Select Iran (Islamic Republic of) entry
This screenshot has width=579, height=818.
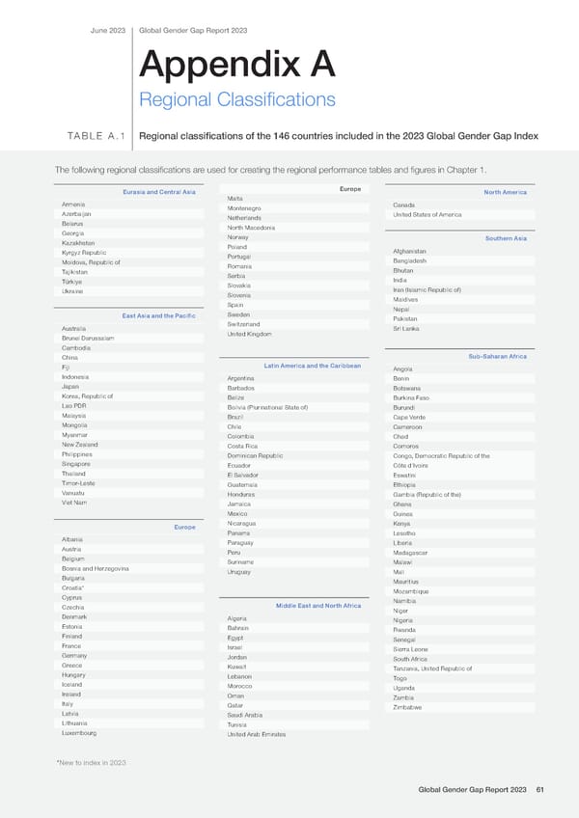pyautogui.click(x=427, y=289)
